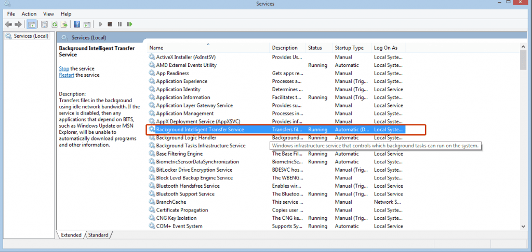Click the Restart the service link
532x252 pixels.
[66, 75]
